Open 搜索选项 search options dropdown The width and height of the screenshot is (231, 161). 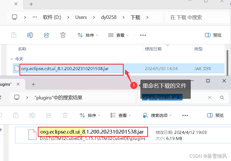pyautogui.click(x=157, y=115)
